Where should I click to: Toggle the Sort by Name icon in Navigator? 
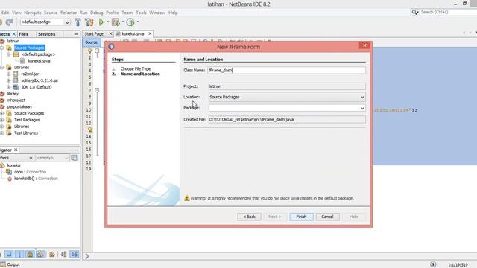[x=63, y=255]
